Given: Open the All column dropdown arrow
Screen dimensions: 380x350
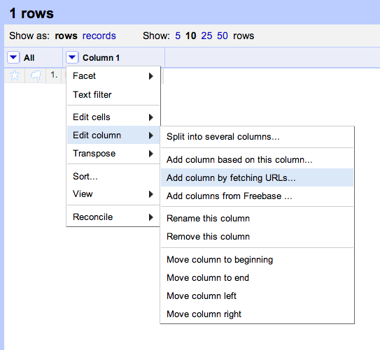Looking at the screenshot, I should [x=13, y=57].
